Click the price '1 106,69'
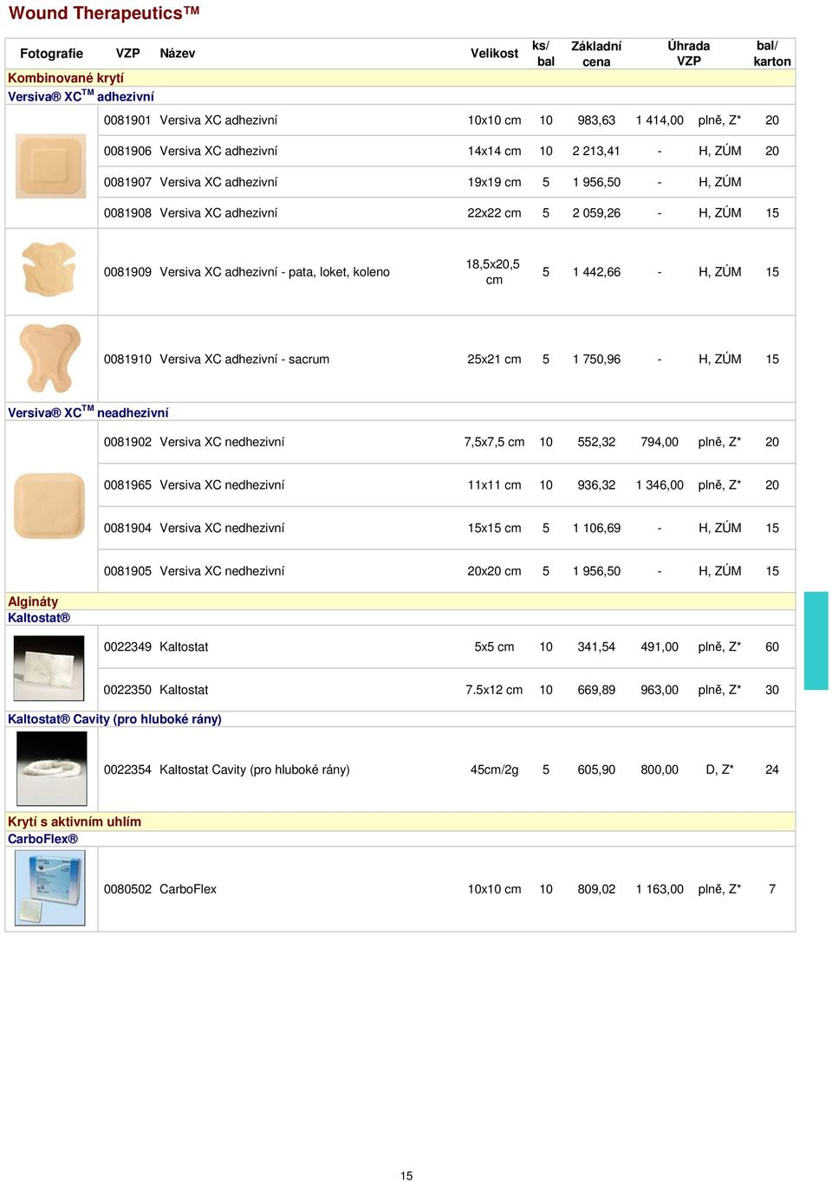 596,528
